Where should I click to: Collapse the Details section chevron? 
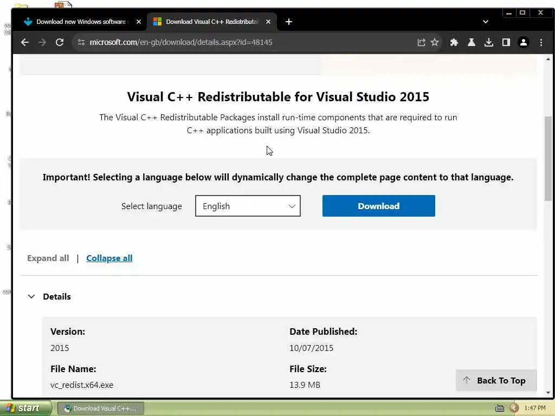coord(31,296)
